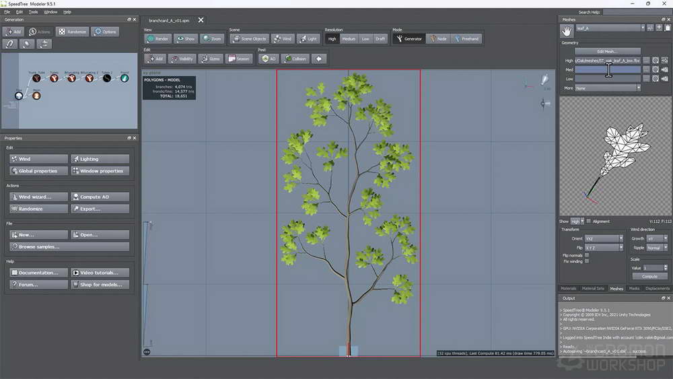The width and height of the screenshot is (673, 379).
Task: Switch to Node mode
Action: [438, 38]
